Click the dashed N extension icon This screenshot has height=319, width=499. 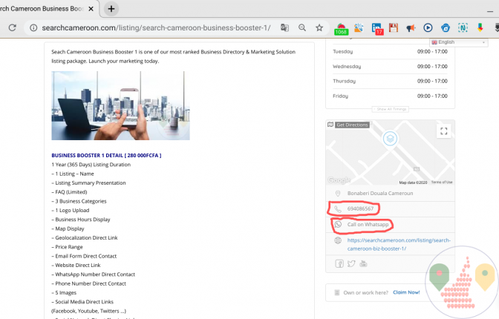tap(463, 28)
